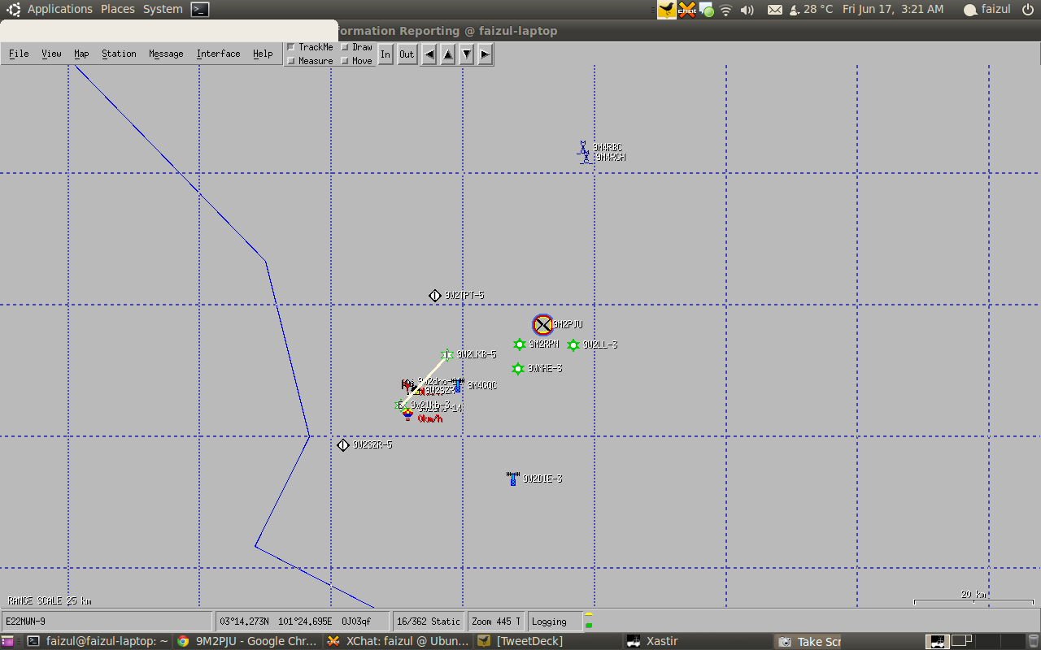Open the File menu in Xastir

pyautogui.click(x=19, y=54)
